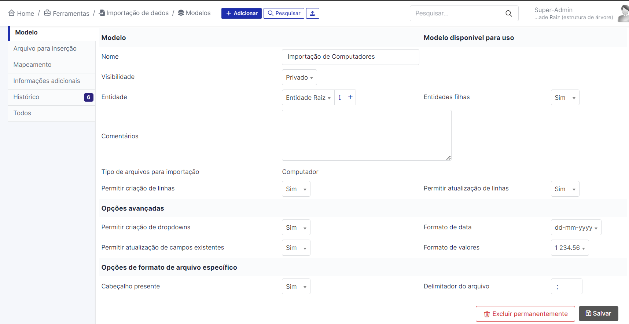Screen dimensions: 629x324
Task: Select the Modelo side tab
Action: coord(52,33)
